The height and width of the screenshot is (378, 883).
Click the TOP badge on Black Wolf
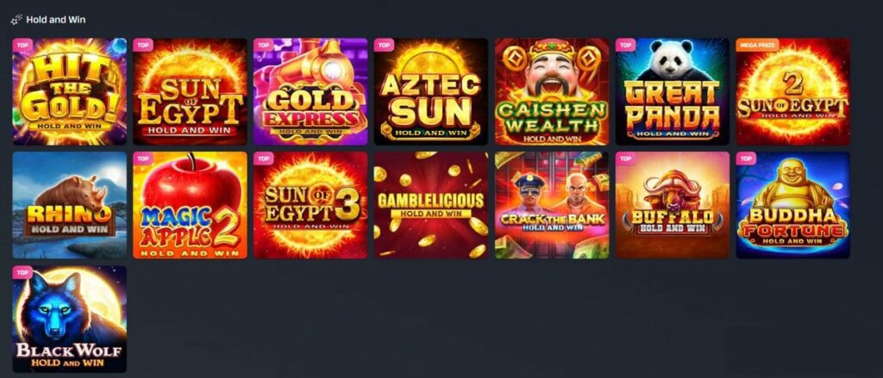[22, 272]
